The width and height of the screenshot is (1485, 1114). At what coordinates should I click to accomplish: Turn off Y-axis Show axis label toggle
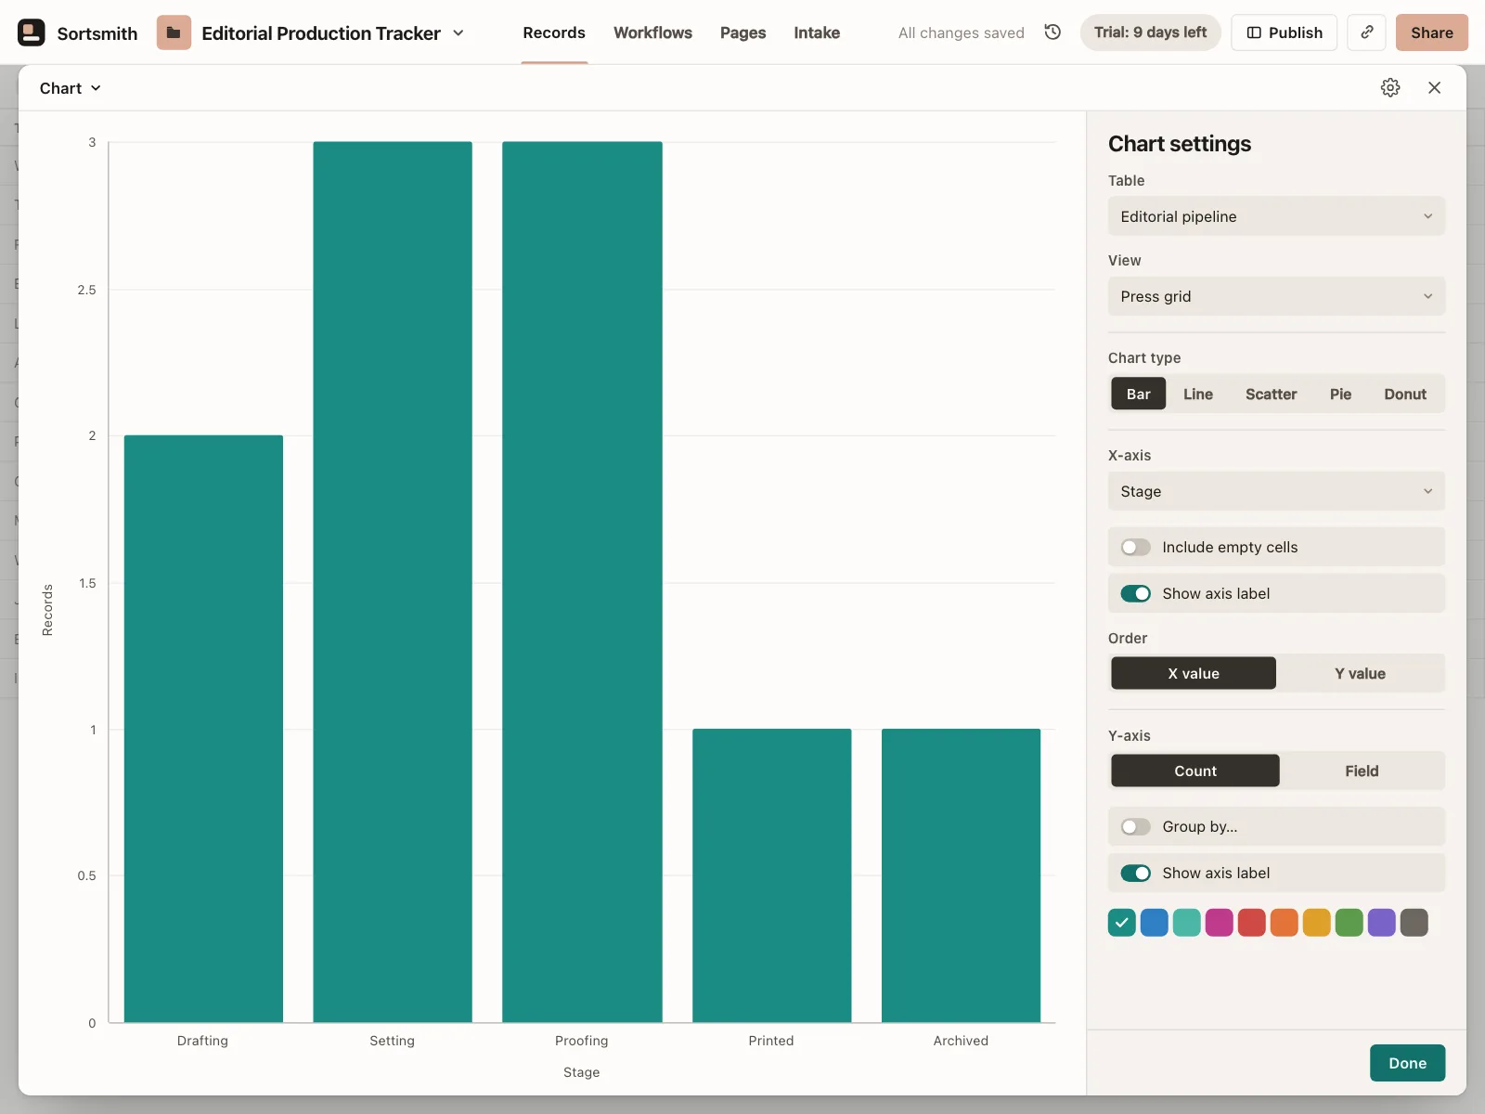1136,874
